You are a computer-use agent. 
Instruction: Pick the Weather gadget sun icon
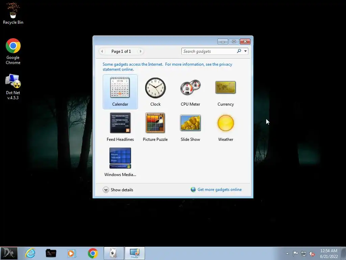click(225, 123)
